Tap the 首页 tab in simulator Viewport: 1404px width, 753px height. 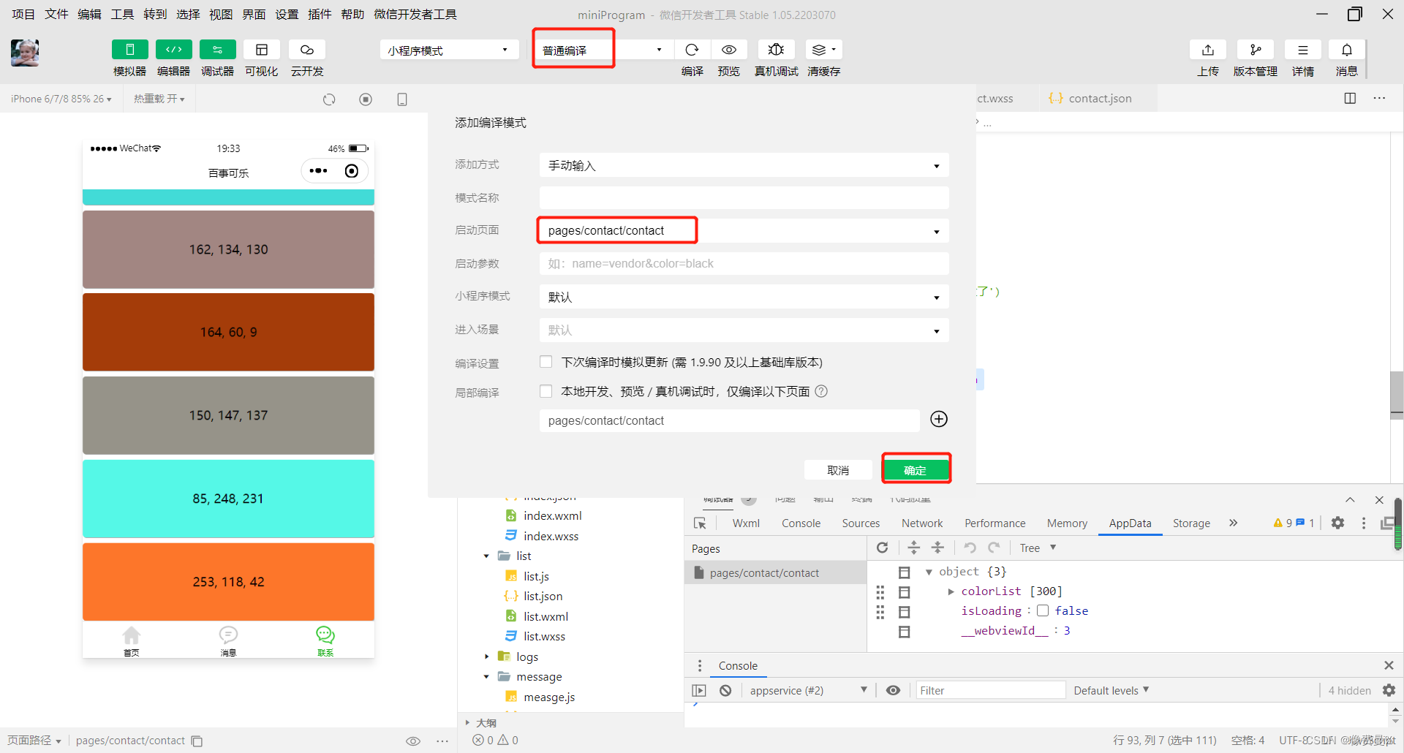click(132, 640)
